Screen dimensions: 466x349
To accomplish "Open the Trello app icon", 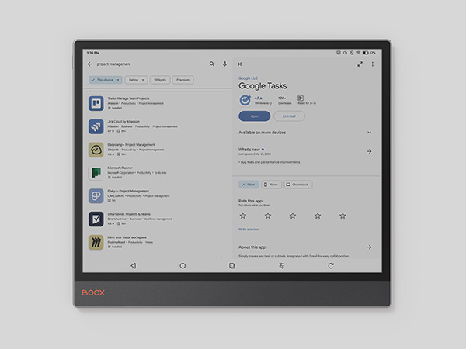I will [x=96, y=103].
